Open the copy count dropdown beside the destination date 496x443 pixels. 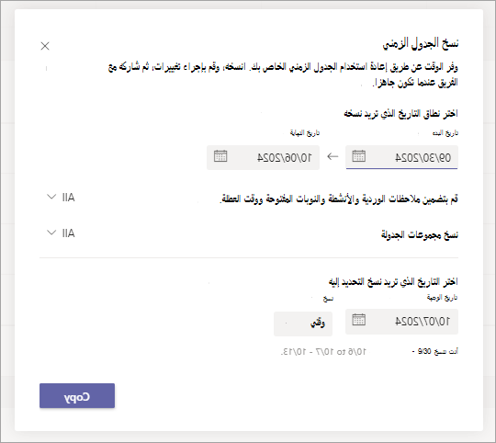(x=303, y=324)
